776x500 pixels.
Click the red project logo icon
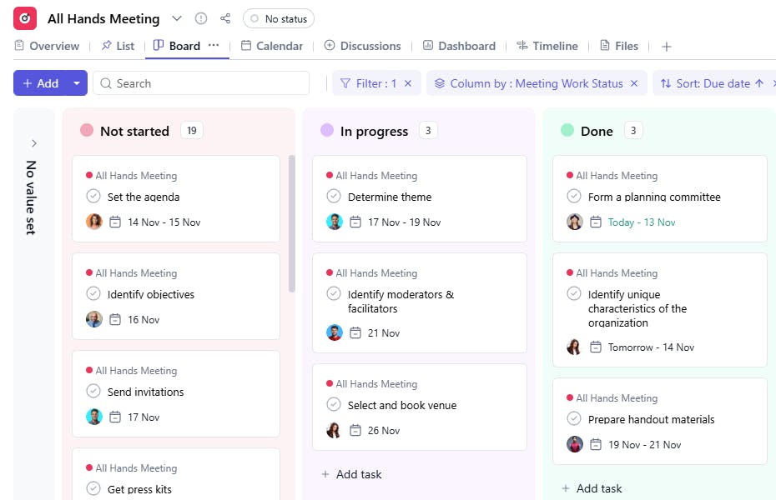[25, 19]
